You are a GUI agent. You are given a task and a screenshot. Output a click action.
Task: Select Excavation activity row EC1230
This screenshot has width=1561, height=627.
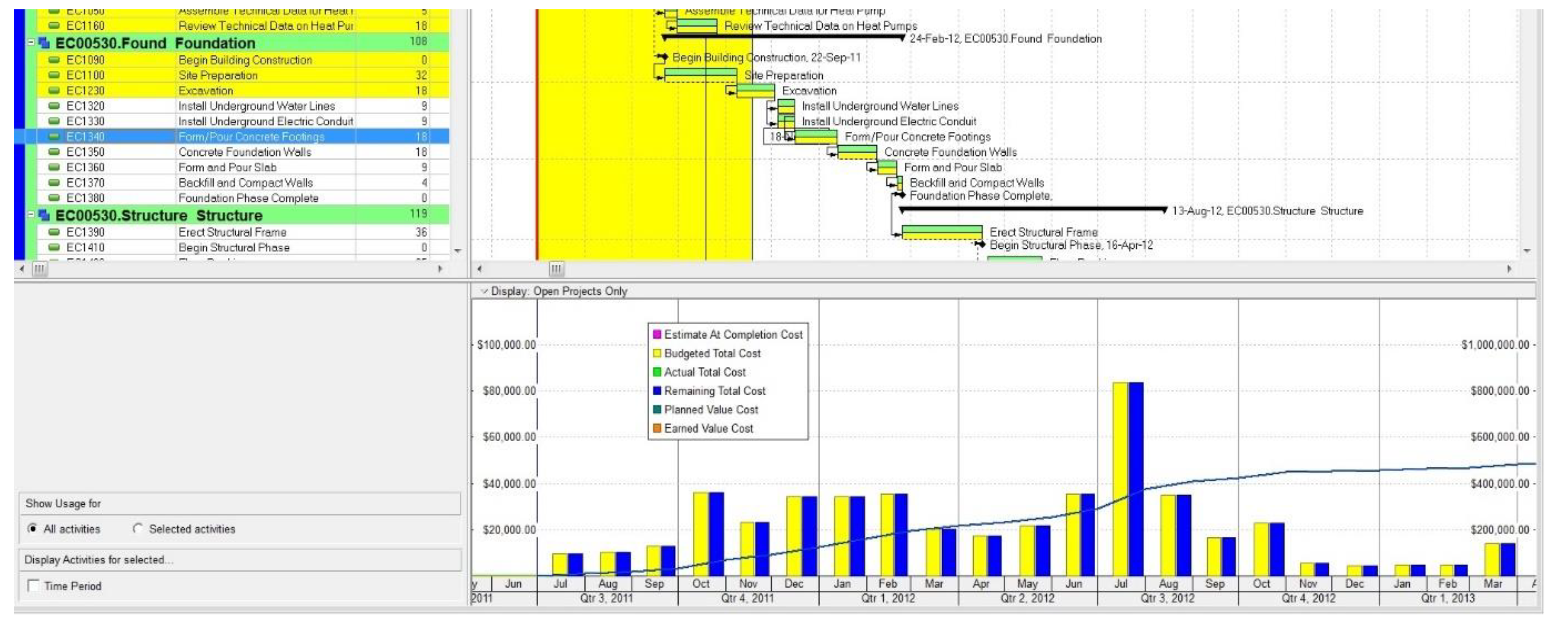[x=205, y=91]
